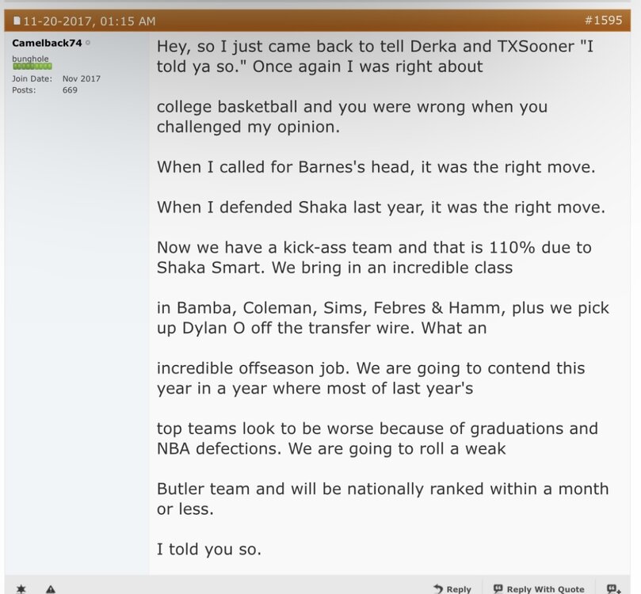The height and width of the screenshot is (594, 641).
Task: Click the "bunghole" user title
Action: 30,59
